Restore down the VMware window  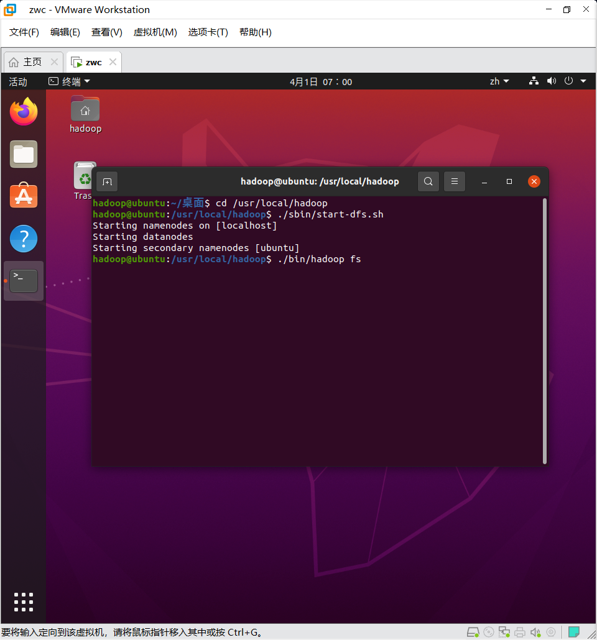[x=567, y=9]
